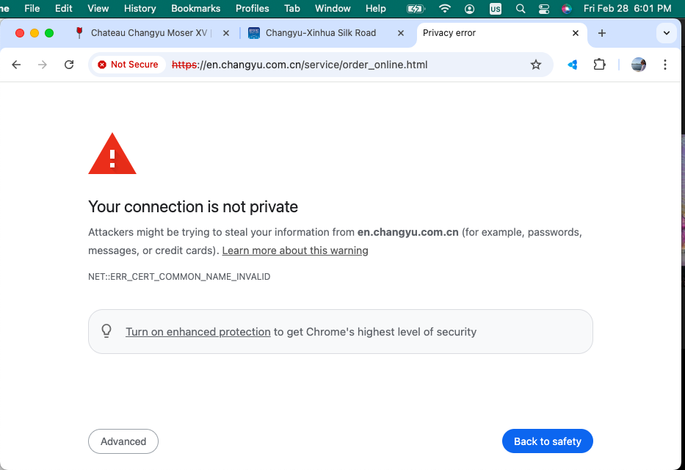The image size is (685, 470).
Task: Open the Bookmarks menu
Action: (195, 9)
